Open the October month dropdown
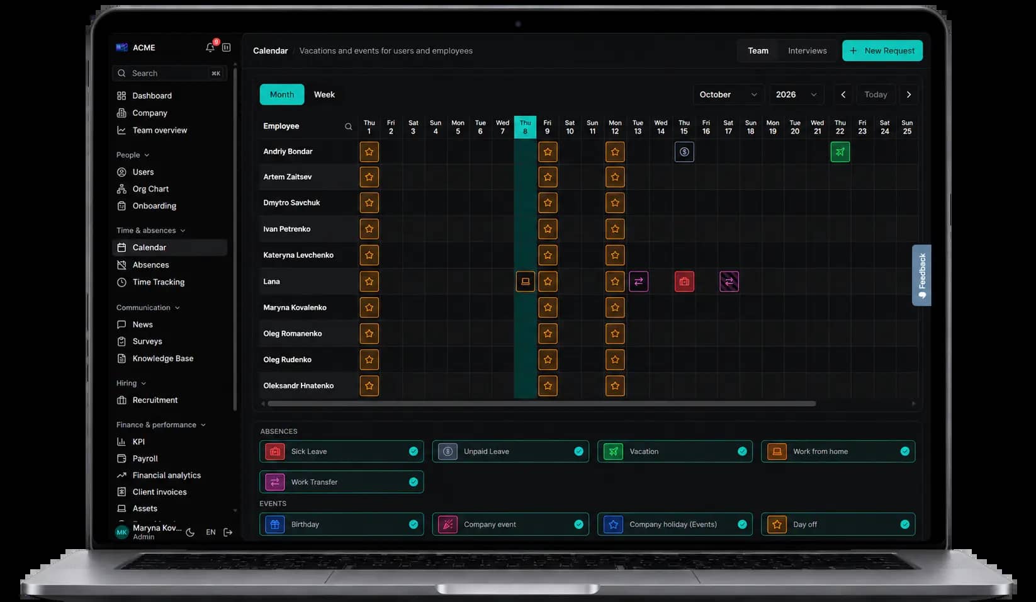1036x602 pixels. tap(728, 94)
